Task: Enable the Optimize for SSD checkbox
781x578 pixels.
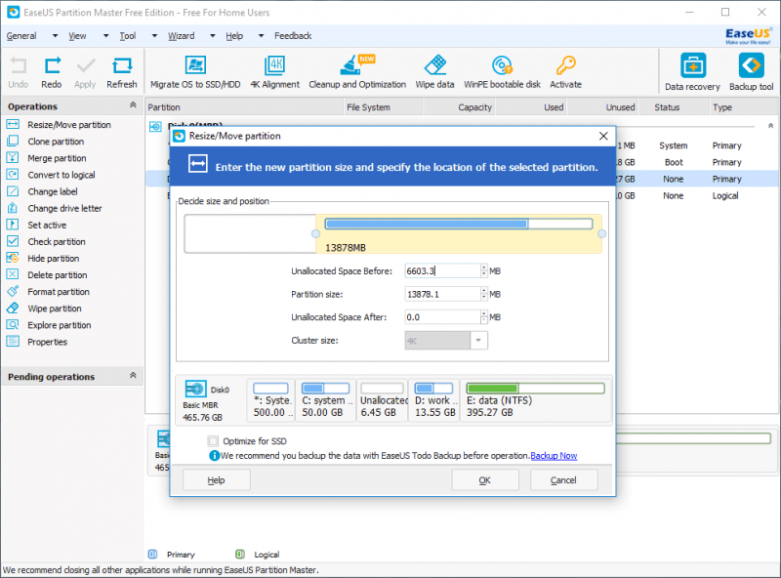Action: 214,441
